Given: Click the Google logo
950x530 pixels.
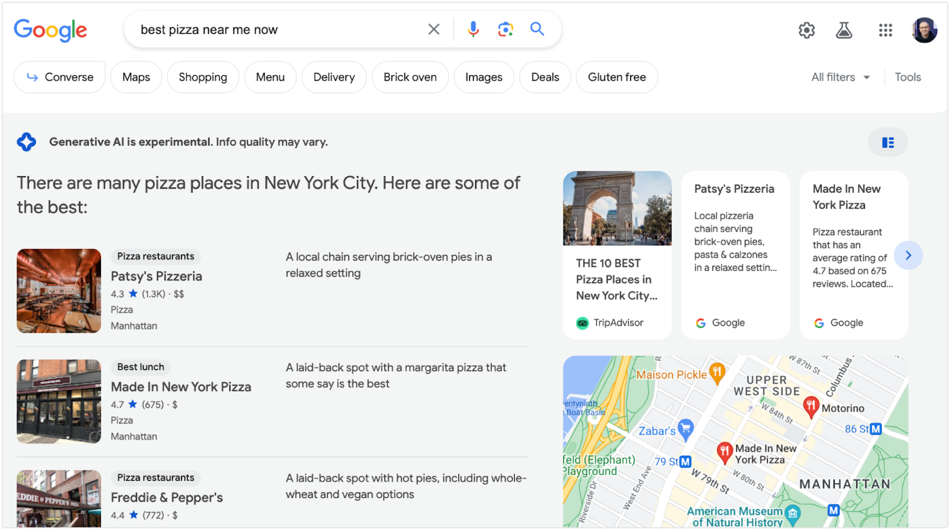Looking at the screenshot, I should pyautogui.click(x=50, y=30).
